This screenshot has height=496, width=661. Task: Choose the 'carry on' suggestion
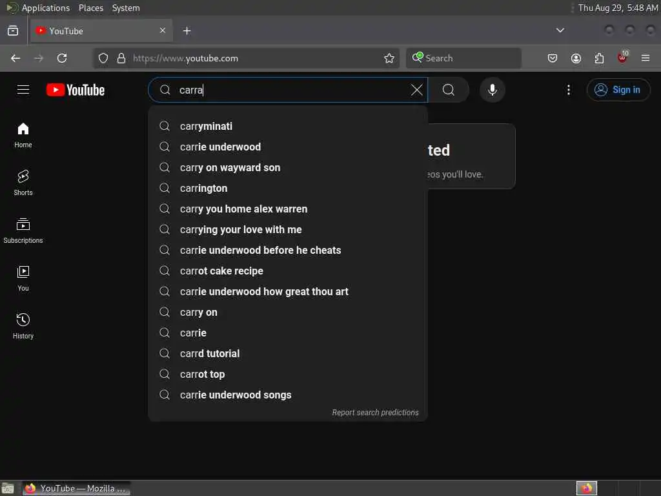pos(288,312)
